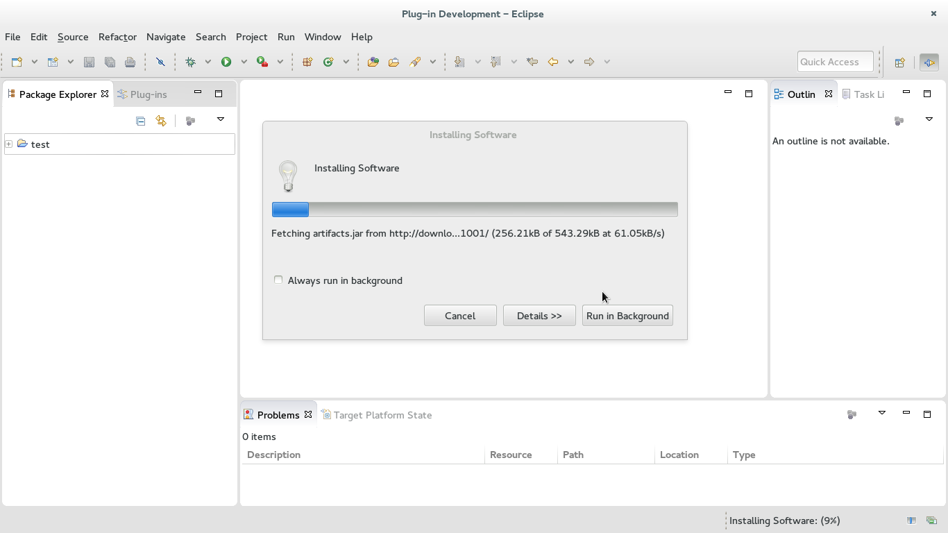Click the New wizard toolbar icon
This screenshot has width=948, height=533.
coord(17,62)
